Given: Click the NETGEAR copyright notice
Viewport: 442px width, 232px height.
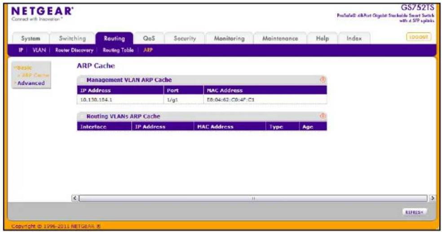Looking at the screenshot, I should (x=56, y=226).
